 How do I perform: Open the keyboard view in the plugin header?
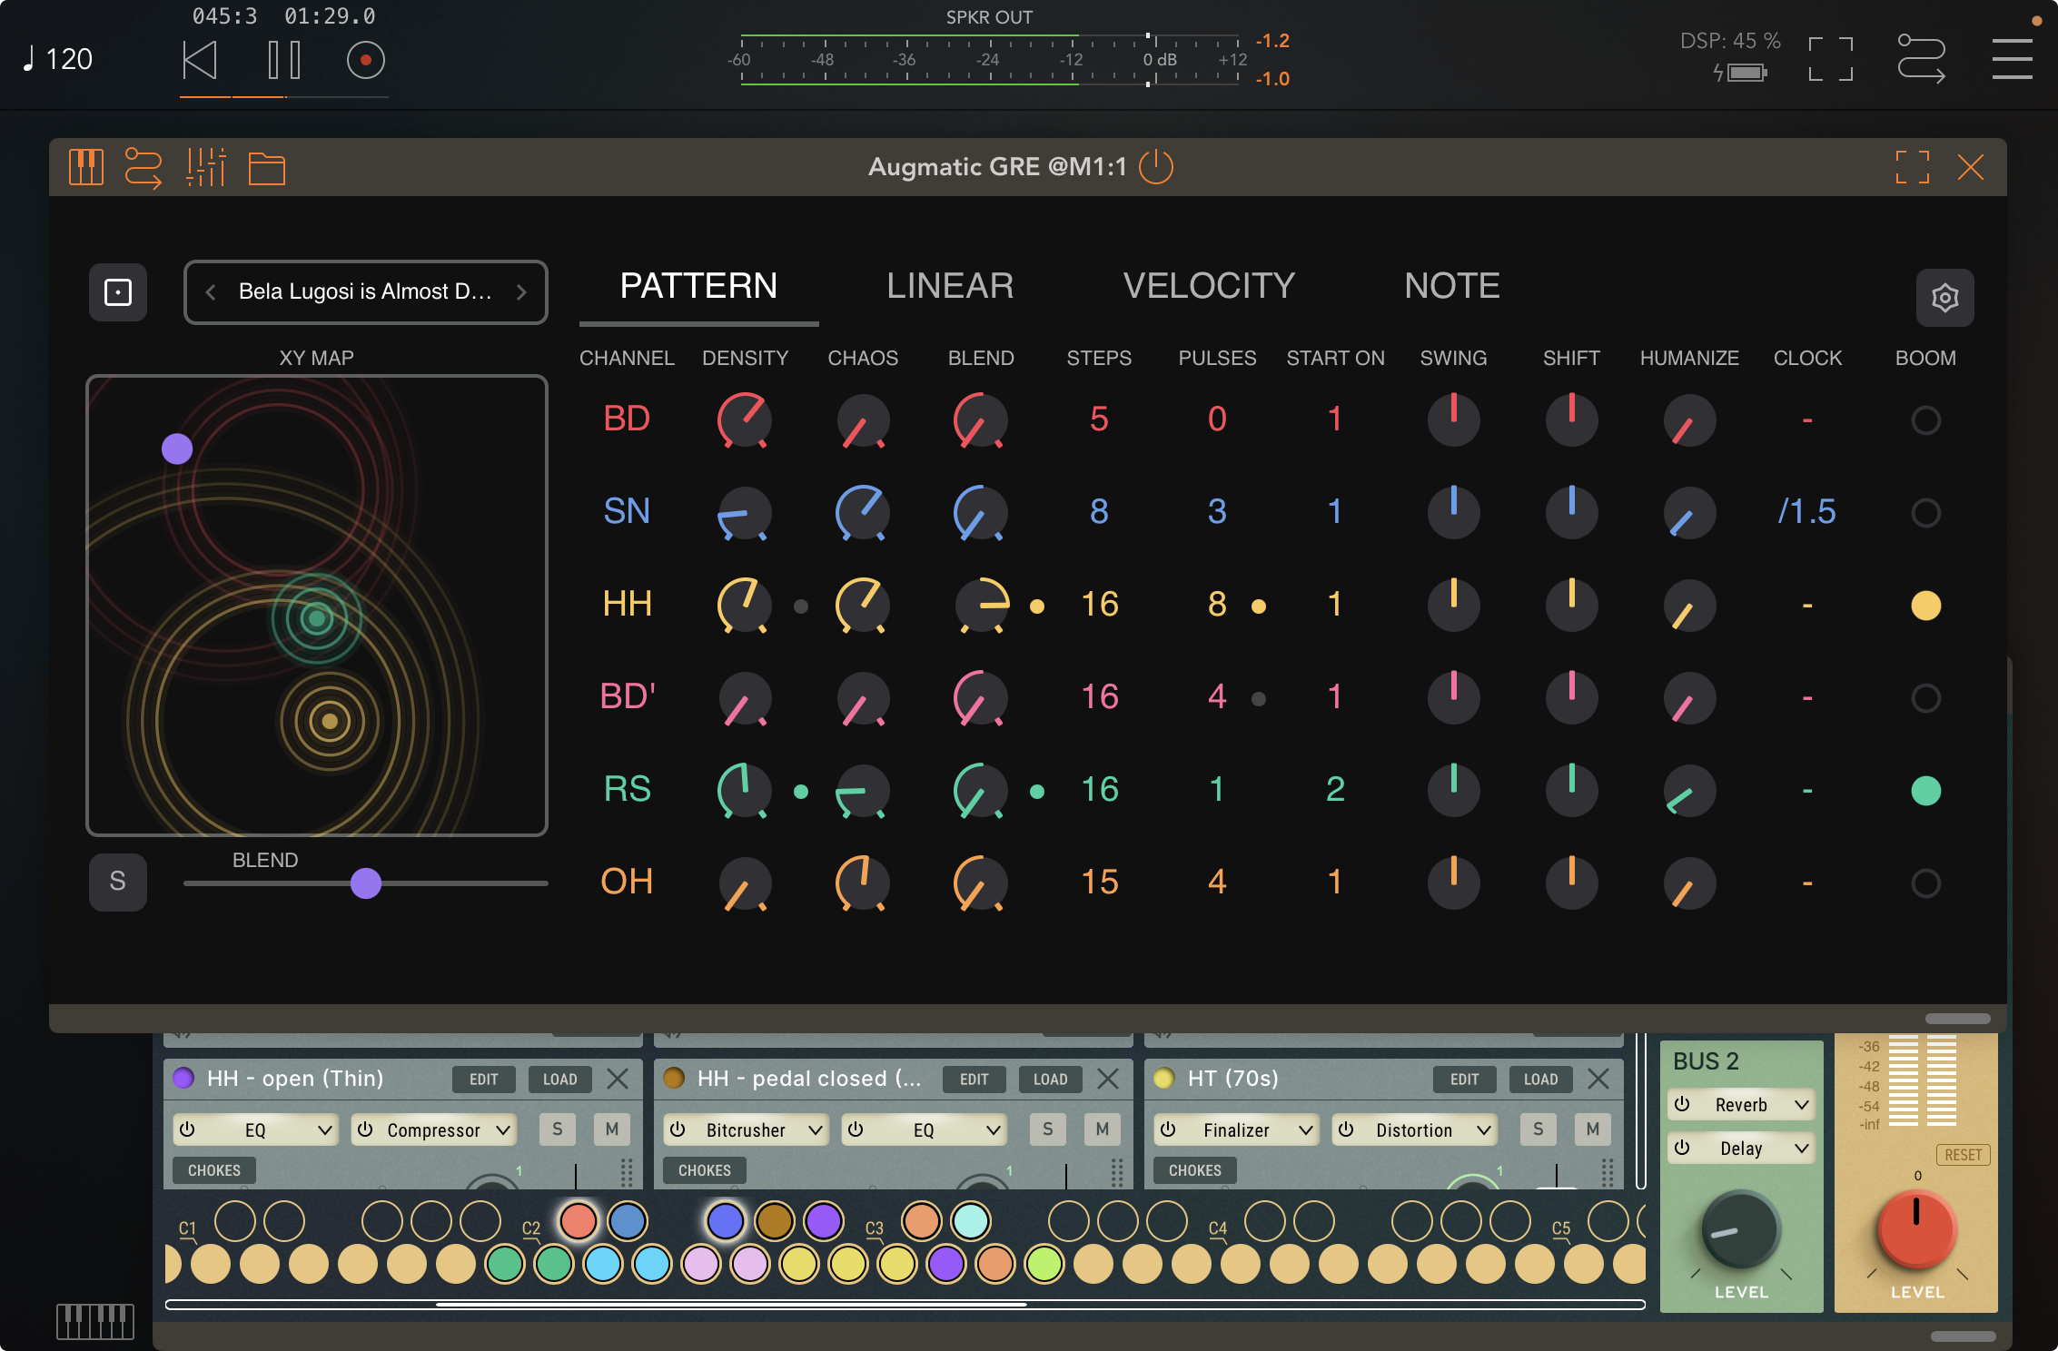pos(86,167)
